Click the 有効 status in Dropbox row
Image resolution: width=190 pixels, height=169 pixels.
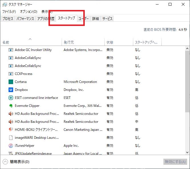(x=110, y=90)
